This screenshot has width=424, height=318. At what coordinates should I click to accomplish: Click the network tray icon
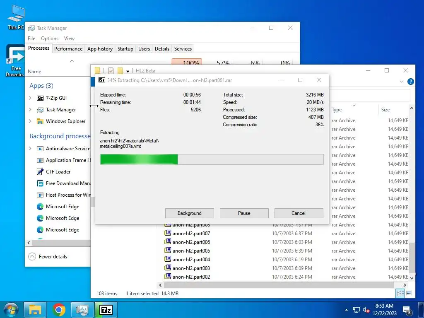tap(357, 310)
